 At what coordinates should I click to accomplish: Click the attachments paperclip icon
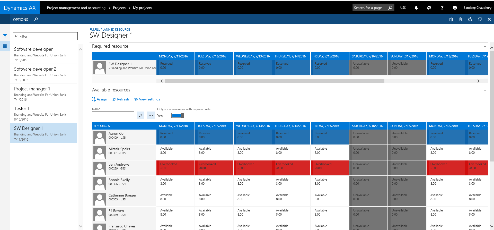(461, 19)
